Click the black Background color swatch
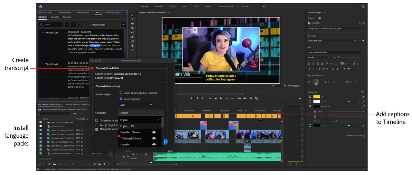The image size is (412, 175). tap(317, 106)
